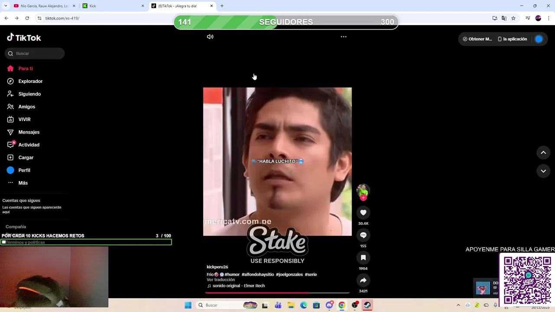Screen dimensions: 555x312
Task: Seek on the video progress bar
Action: tap(277, 293)
